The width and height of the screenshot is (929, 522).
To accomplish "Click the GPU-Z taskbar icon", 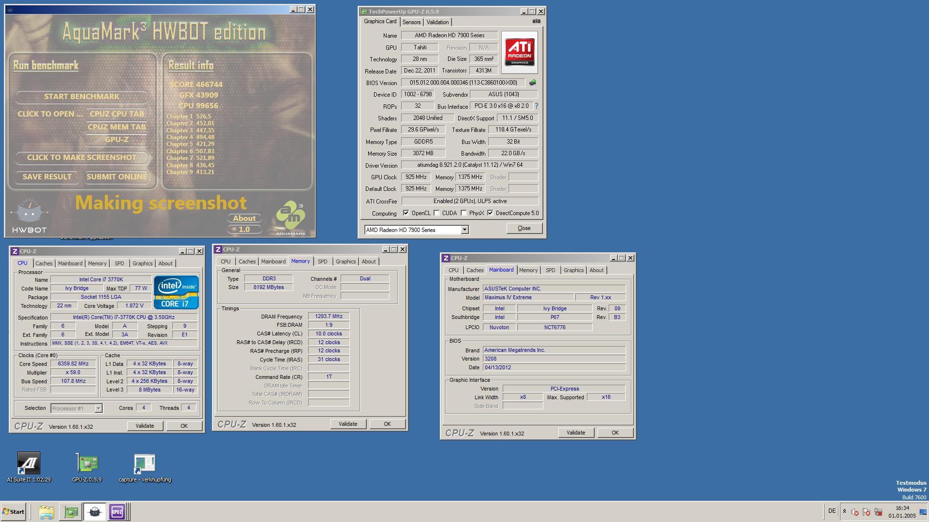I will 71,511.
